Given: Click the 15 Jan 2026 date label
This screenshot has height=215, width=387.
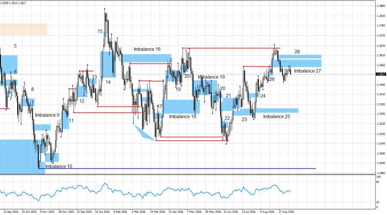Looking at the screenshot, I should (x=102, y=212).
